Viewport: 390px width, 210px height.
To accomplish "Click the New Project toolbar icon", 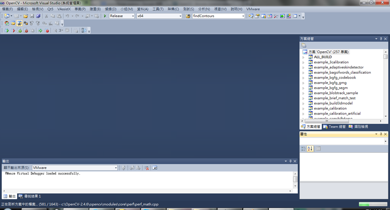I will click(x=7, y=16).
